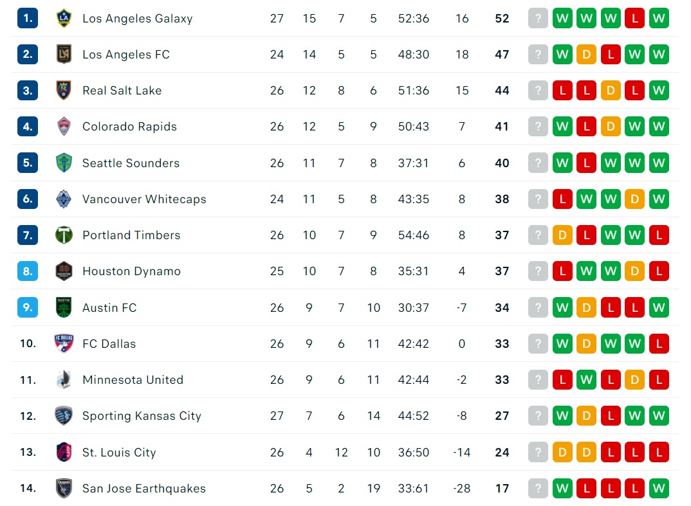Click the red L form badge for Los Angeles Galaxy
Image resolution: width=691 pixels, height=506 pixels.
(x=634, y=18)
